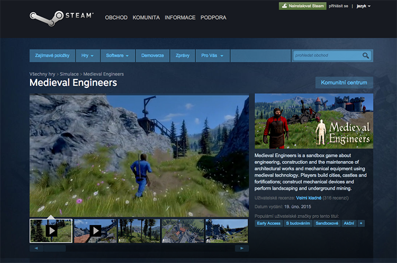
Task: Expand the Software dropdown menu
Action: coord(118,56)
